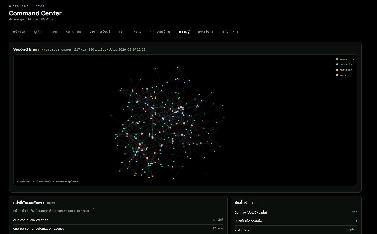Switch to the ธุรกิจ tab
Viewport: 377px width, 234px height.
(38, 32)
